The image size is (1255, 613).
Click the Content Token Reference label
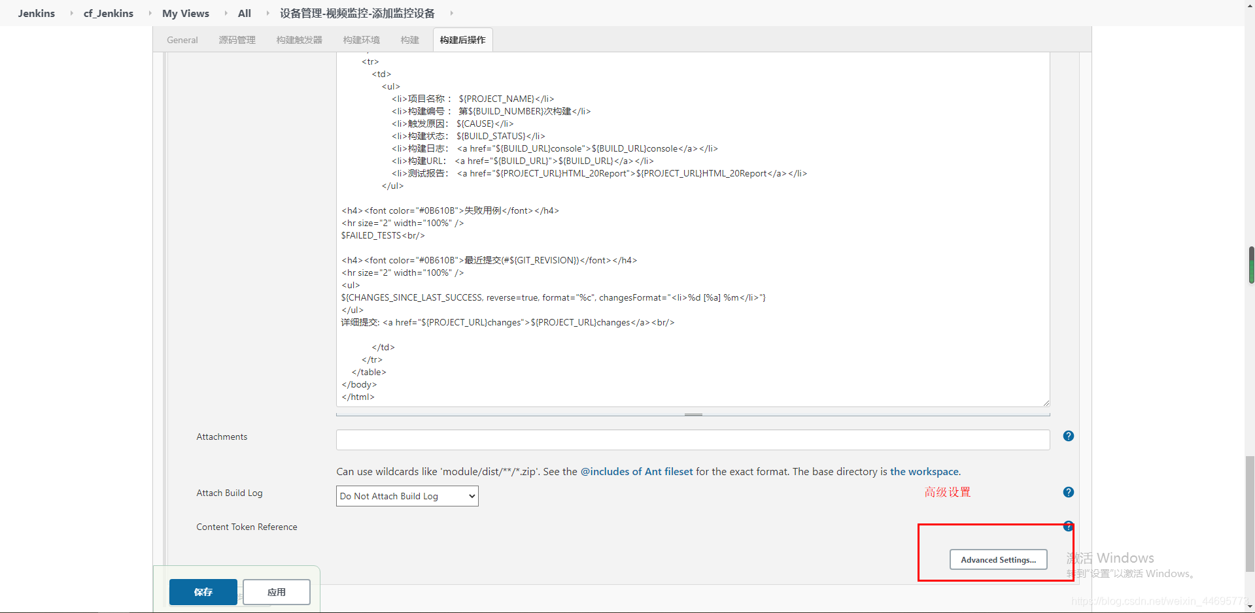click(247, 527)
